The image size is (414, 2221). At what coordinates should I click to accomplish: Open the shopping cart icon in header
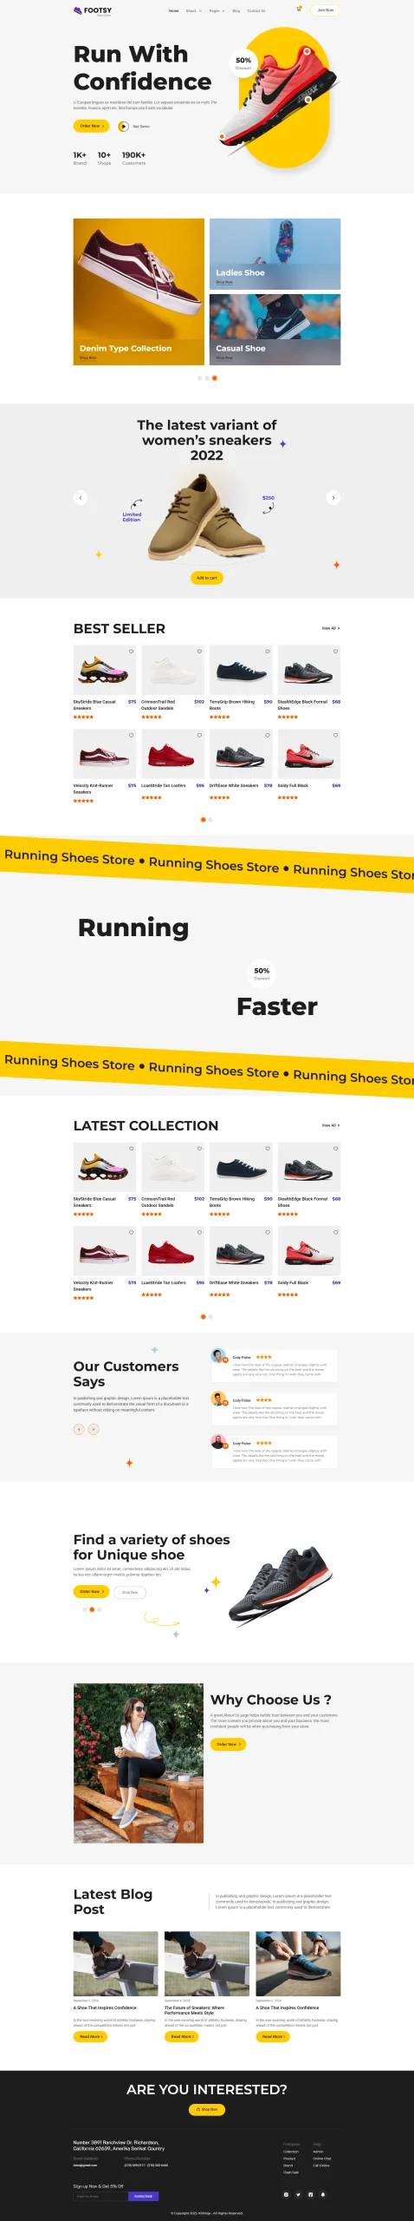pyautogui.click(x=299, y=10)
